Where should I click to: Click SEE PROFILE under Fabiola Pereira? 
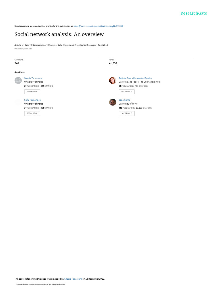[x=127, y=92]
